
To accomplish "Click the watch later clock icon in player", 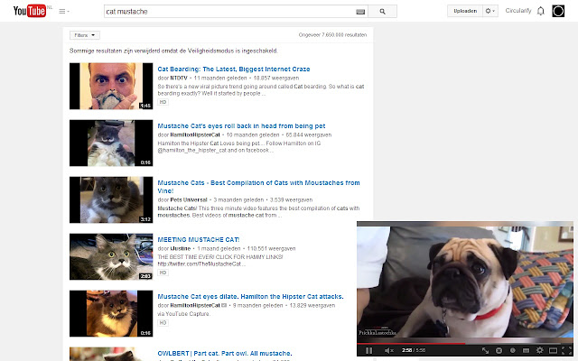I will click(512, 350).
